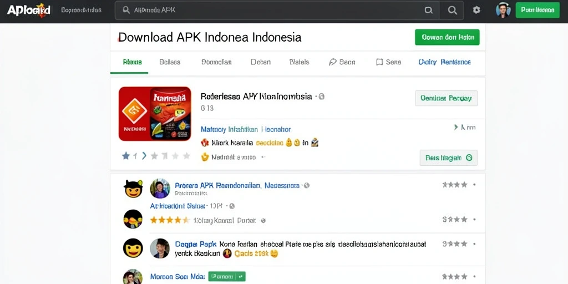Expand the chevron arrow on right of app card
568x284 pixels.
[x=456, y=127]
